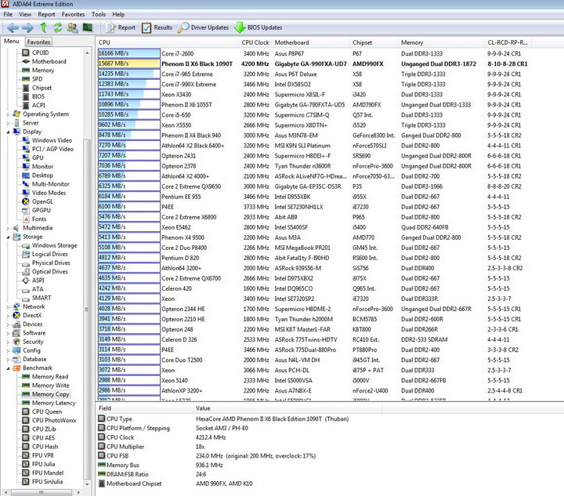Select the BIOS tree entry
The image size is (564, 496).
[38, 96]
